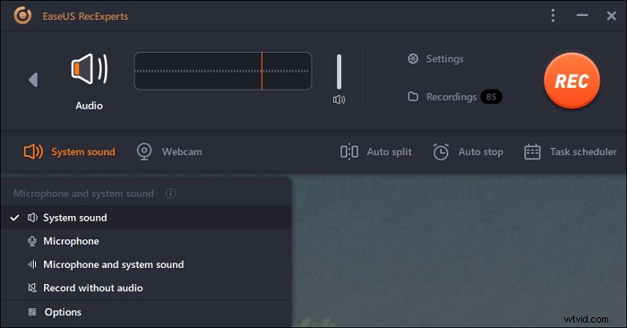This screenshot has height=328, width=627.
Task: Click the speaker icon in System sound row
Action: tap(32, 218)
